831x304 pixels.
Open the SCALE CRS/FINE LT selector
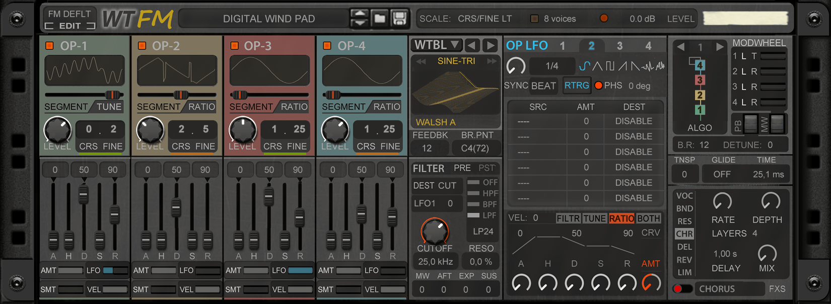(484, 19)
